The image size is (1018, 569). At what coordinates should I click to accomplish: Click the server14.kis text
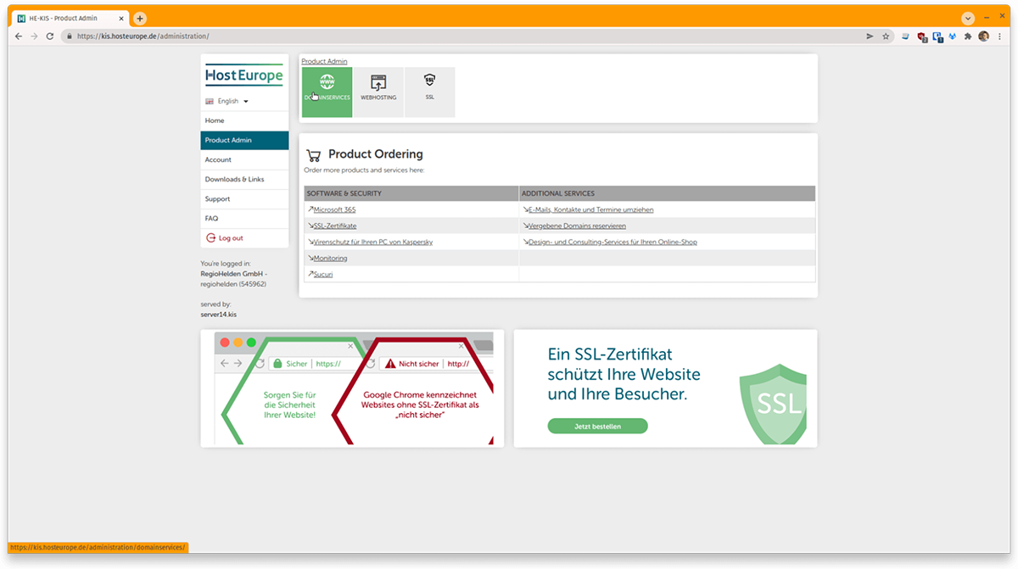point(218,314)
